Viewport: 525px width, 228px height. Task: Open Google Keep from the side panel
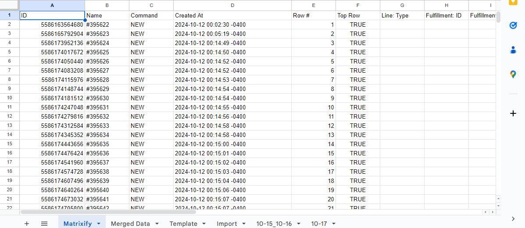coord(513,2)
